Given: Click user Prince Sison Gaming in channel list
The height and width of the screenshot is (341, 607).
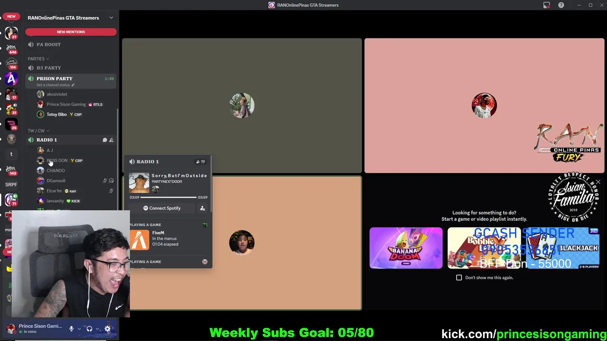Looking at the screenshot, I should click(70, 104).
